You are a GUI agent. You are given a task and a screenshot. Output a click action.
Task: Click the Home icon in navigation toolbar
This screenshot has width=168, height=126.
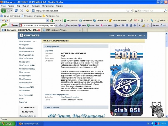coord(27,11)
